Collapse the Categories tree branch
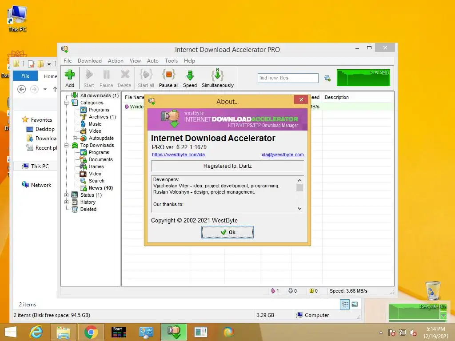The image size is (455, 341). coord(67,103)
